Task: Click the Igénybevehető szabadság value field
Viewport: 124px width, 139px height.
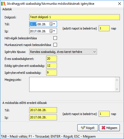Action: click(51, 72)
